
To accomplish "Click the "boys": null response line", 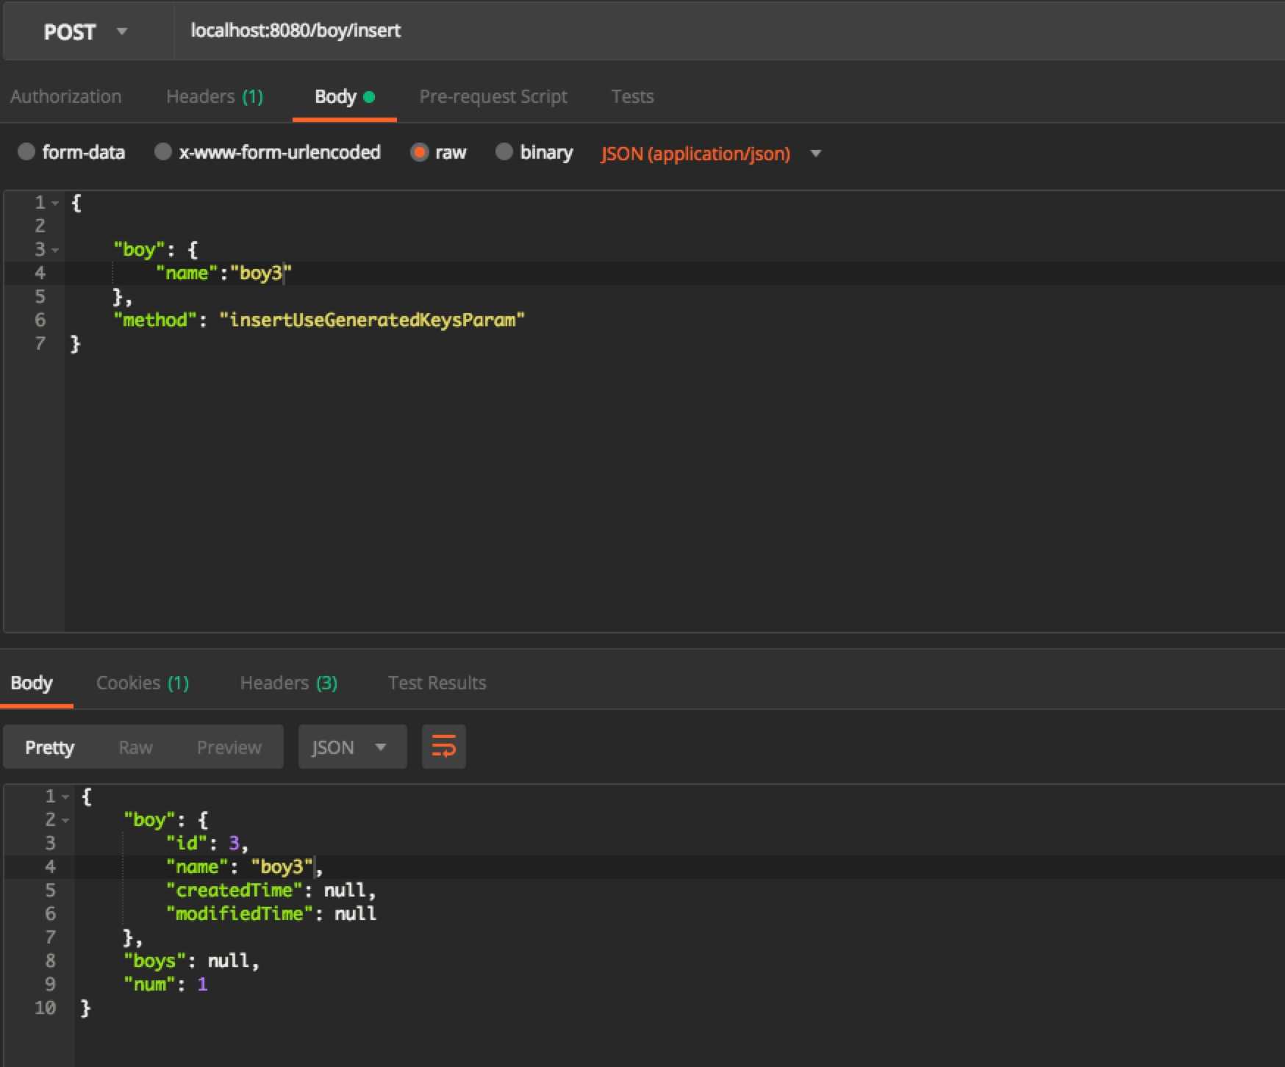I will click(x=191, y=961).
